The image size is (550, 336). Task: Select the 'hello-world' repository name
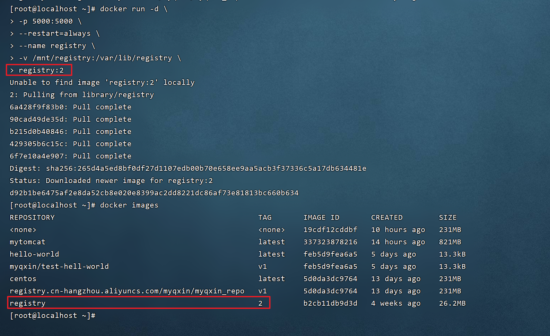(35, 254)
